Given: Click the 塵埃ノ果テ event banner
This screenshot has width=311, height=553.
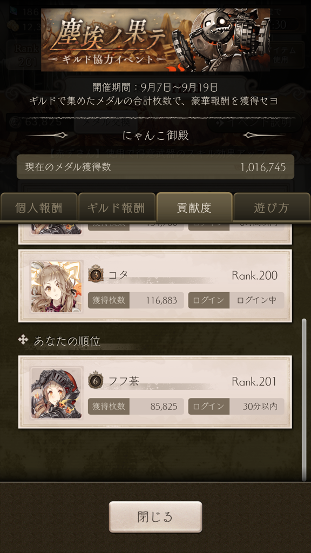Looking at the screenshot, I should click(155, 40).
